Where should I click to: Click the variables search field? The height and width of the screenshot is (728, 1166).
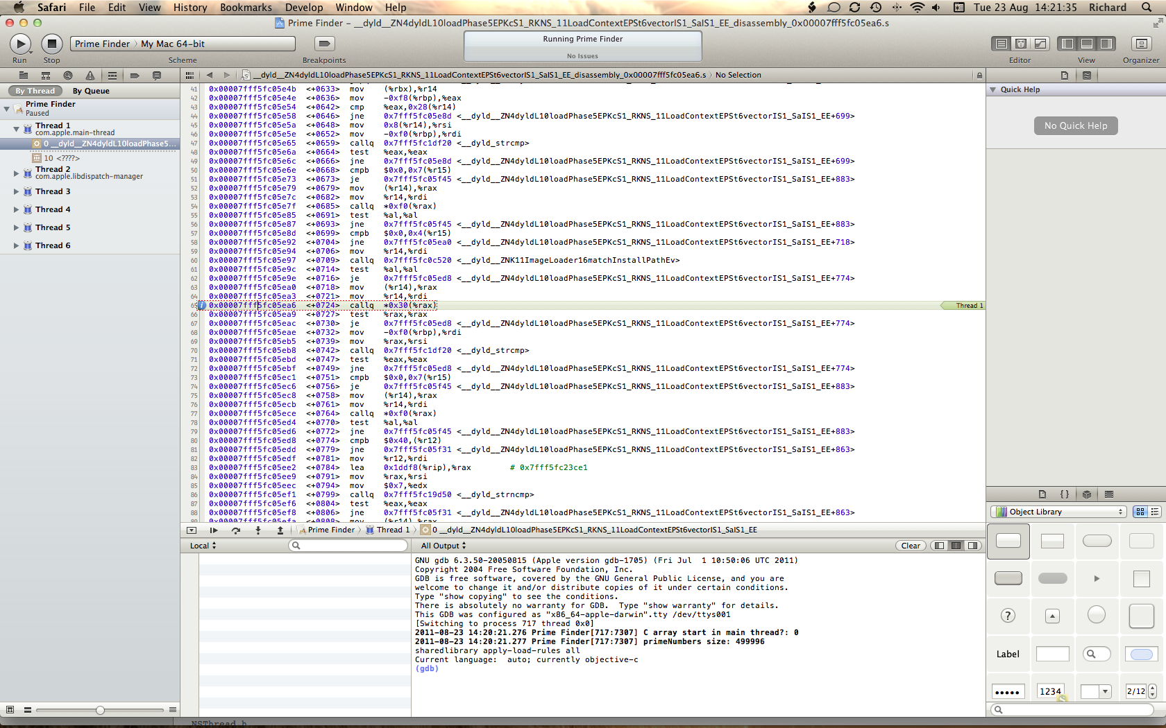pos(348,546)
